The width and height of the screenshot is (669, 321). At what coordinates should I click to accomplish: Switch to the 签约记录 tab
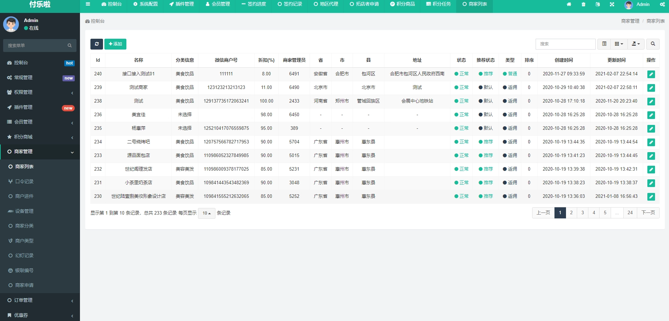(x=289, y=5)
